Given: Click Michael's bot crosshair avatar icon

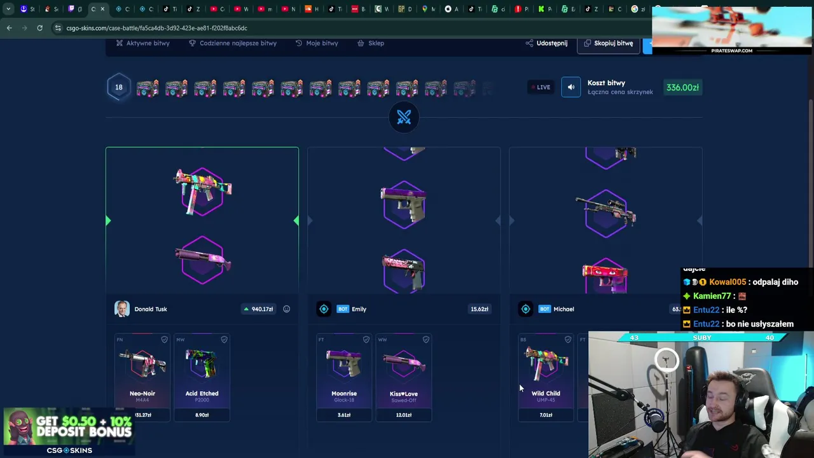Looking at the screenshot, I should tap(525, 309).
